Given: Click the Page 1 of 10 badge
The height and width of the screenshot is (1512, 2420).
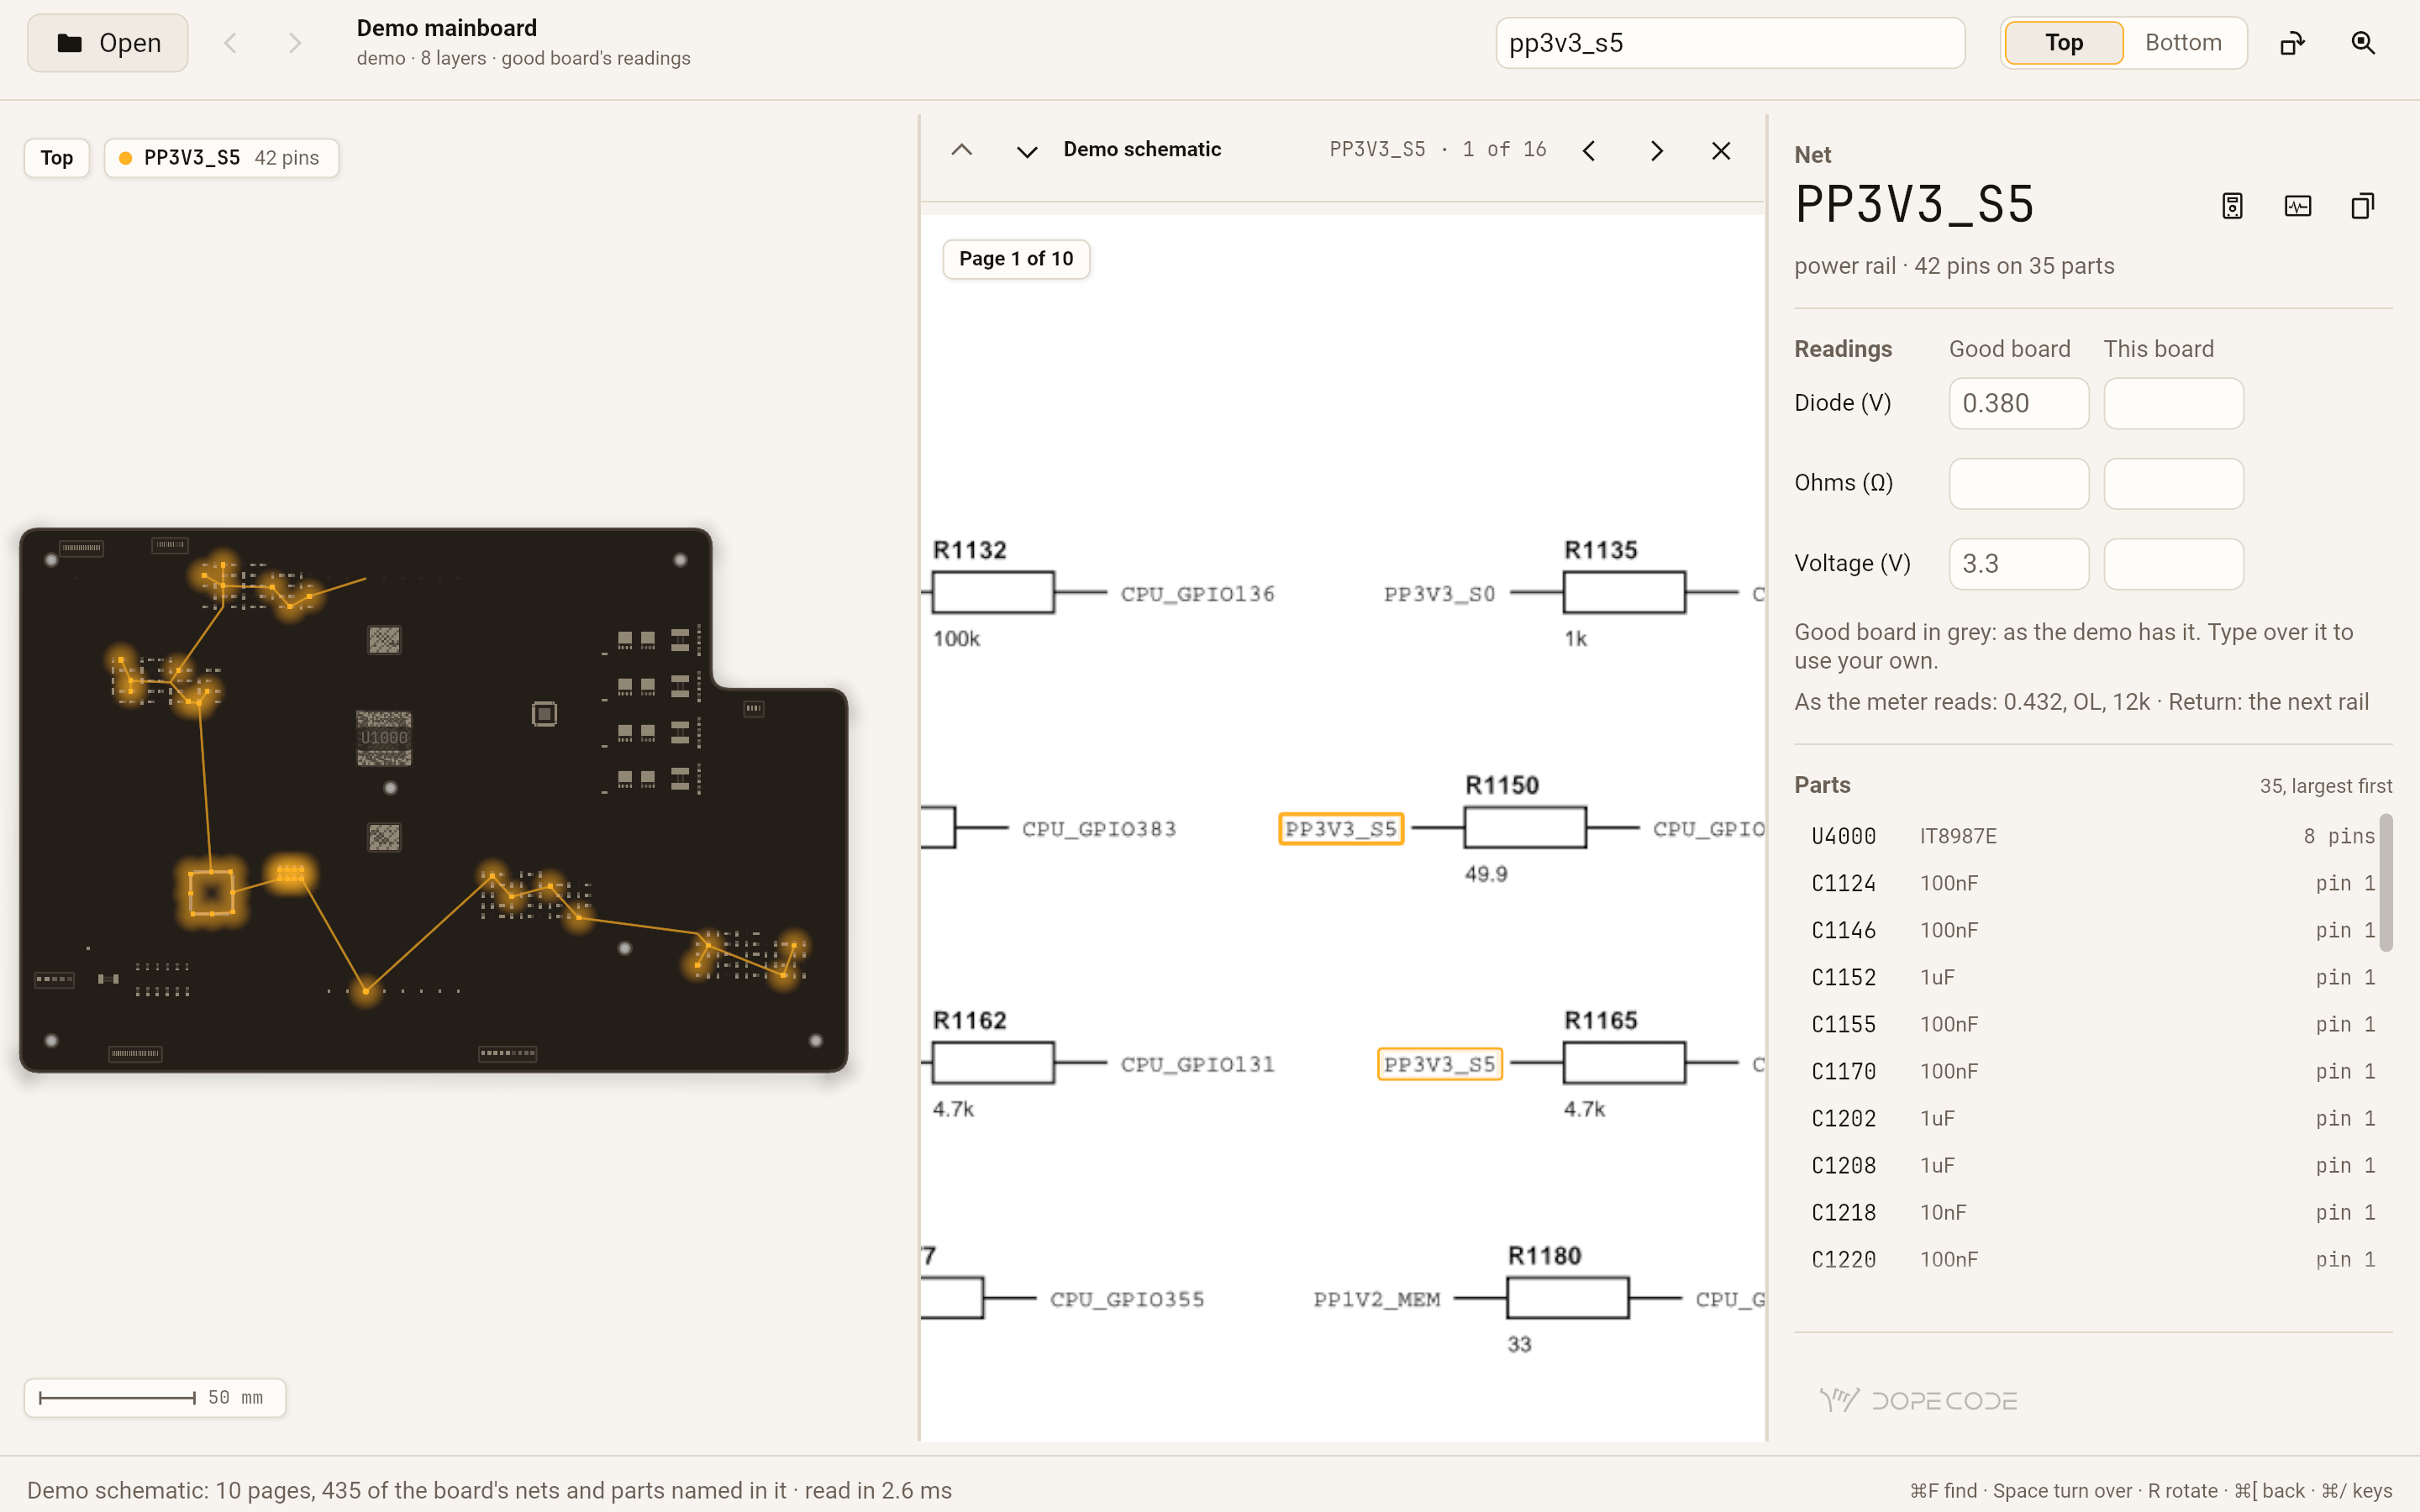Looking at the screenshot, I should click(x=1016, y=259).
